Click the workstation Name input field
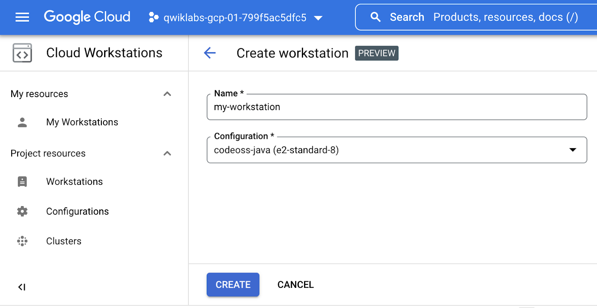 396,108
